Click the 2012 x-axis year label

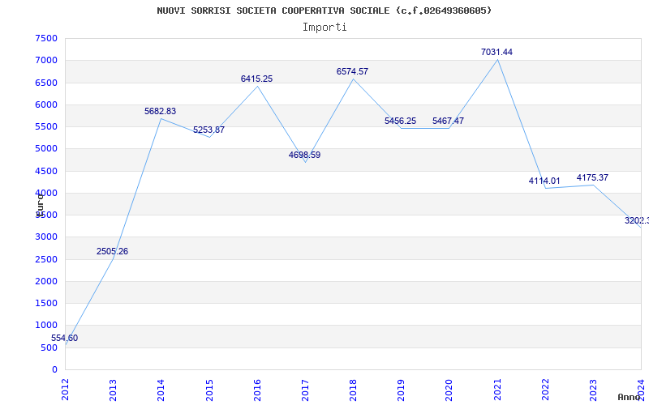click(x=66, y=390)
